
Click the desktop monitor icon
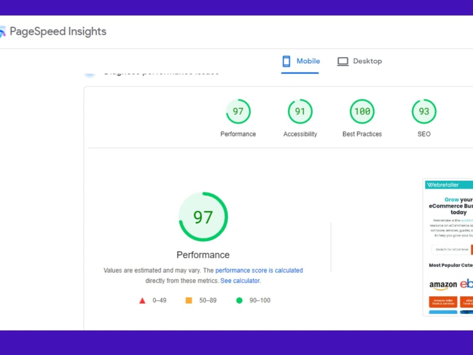342,61
